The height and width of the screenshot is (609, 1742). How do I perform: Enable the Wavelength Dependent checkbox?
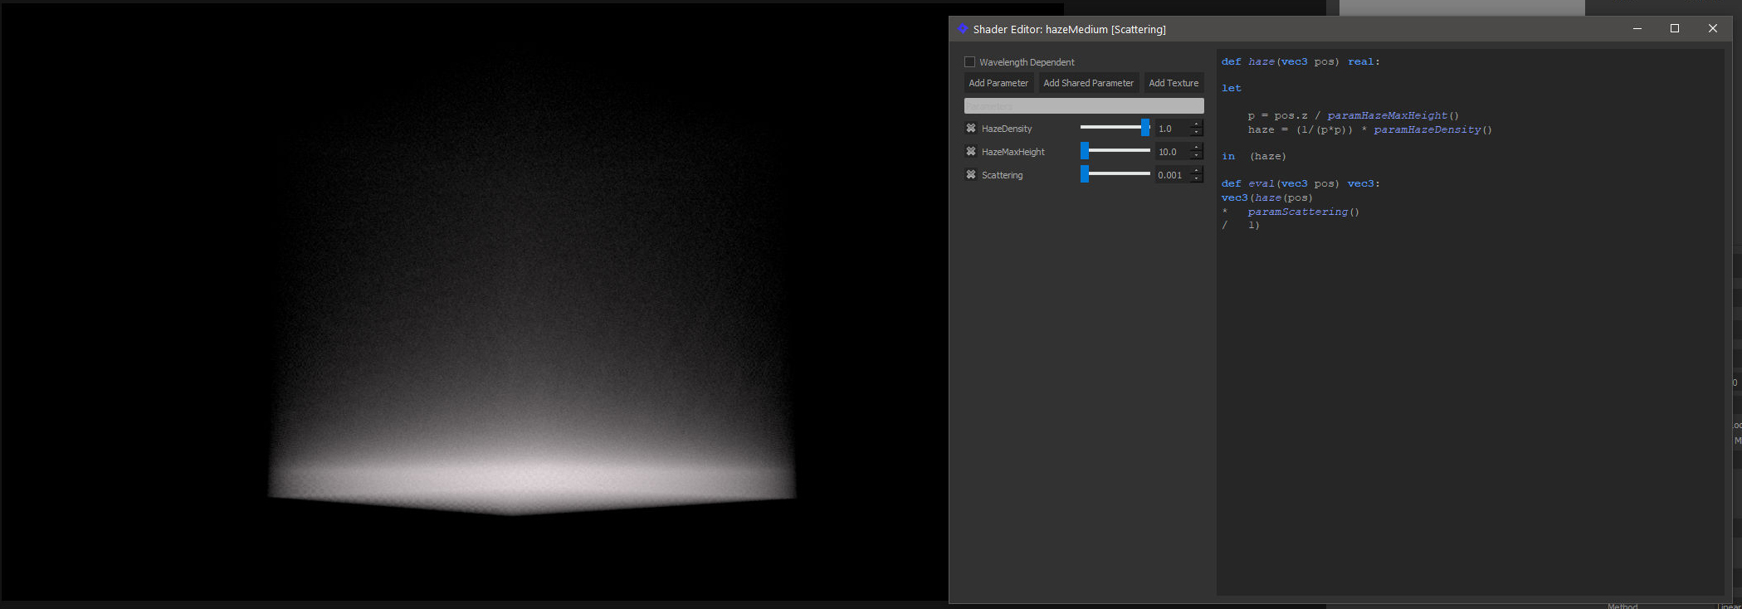coord(969,62)
